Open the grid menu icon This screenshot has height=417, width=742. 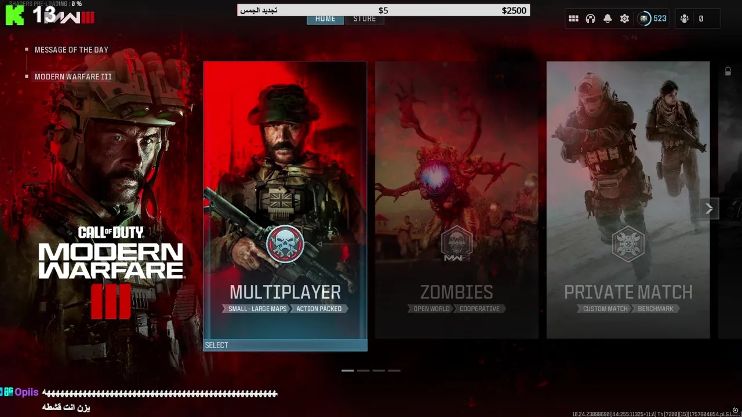(x=573, y=19)
